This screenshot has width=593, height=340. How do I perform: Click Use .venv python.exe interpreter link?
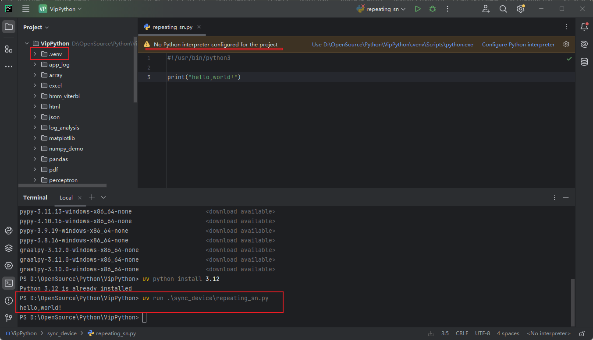point(392,44)
